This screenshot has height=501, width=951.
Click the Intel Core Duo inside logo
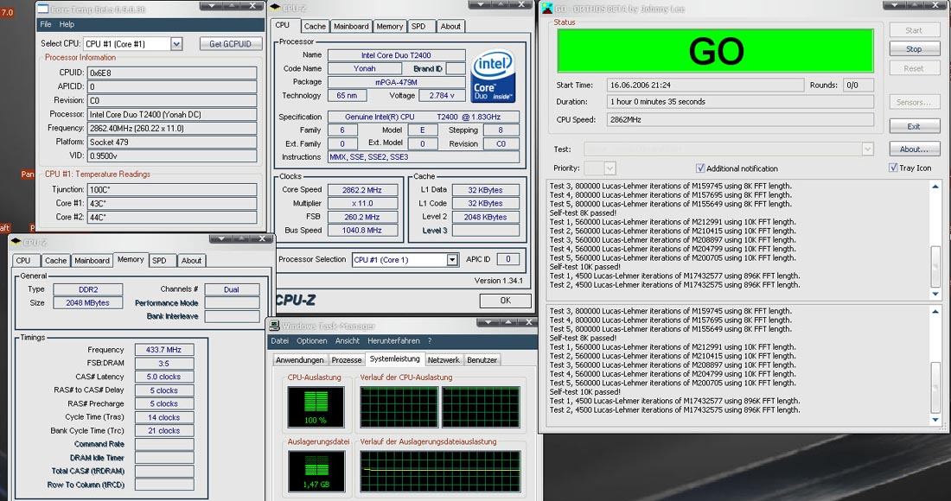493,76
